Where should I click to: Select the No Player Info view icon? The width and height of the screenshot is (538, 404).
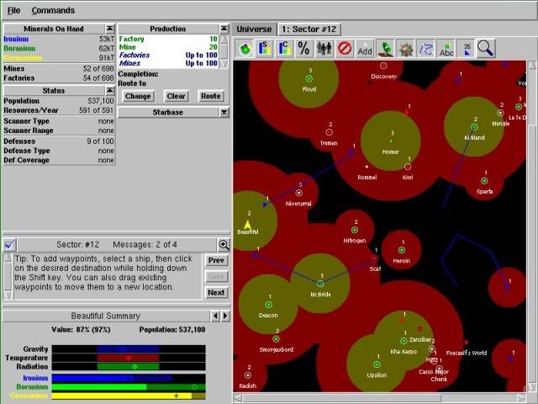[345, 49]
